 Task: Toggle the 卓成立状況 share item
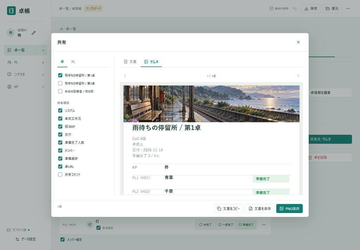point(60,118)
